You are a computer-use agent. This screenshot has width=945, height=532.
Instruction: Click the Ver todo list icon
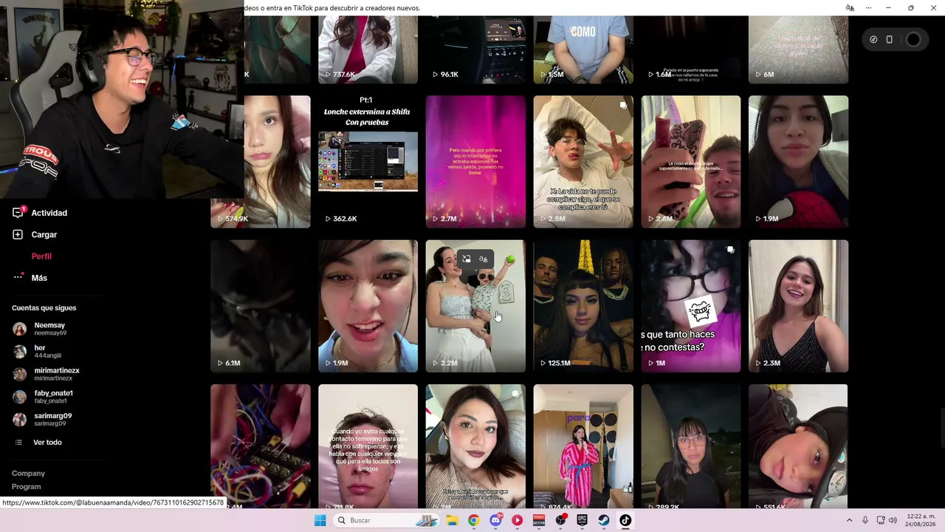click(x=19, y=443)
